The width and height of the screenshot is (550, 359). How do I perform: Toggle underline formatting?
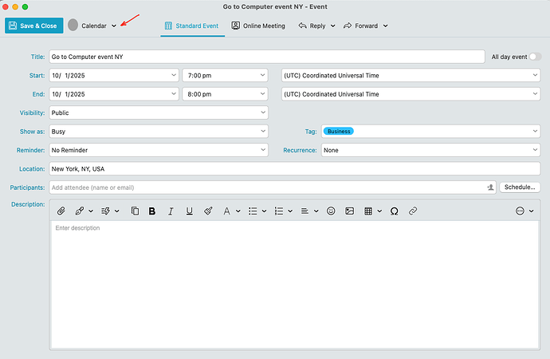(190, 211)
